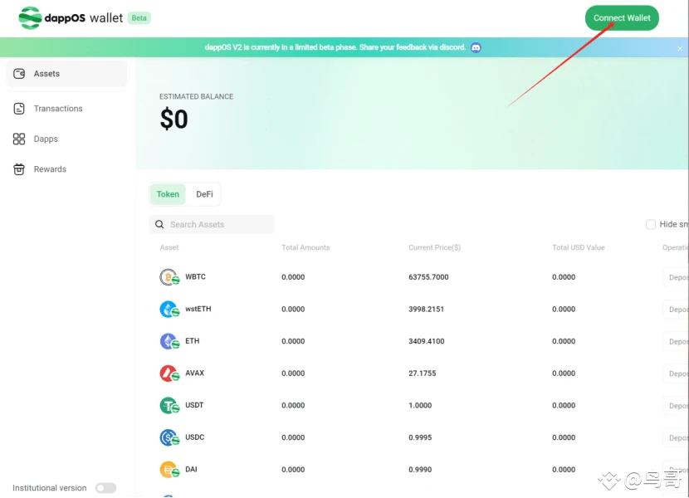Click the Transactions sidebar icon
The width and height of the screenshot is (689, 498).
click(19, 108)
